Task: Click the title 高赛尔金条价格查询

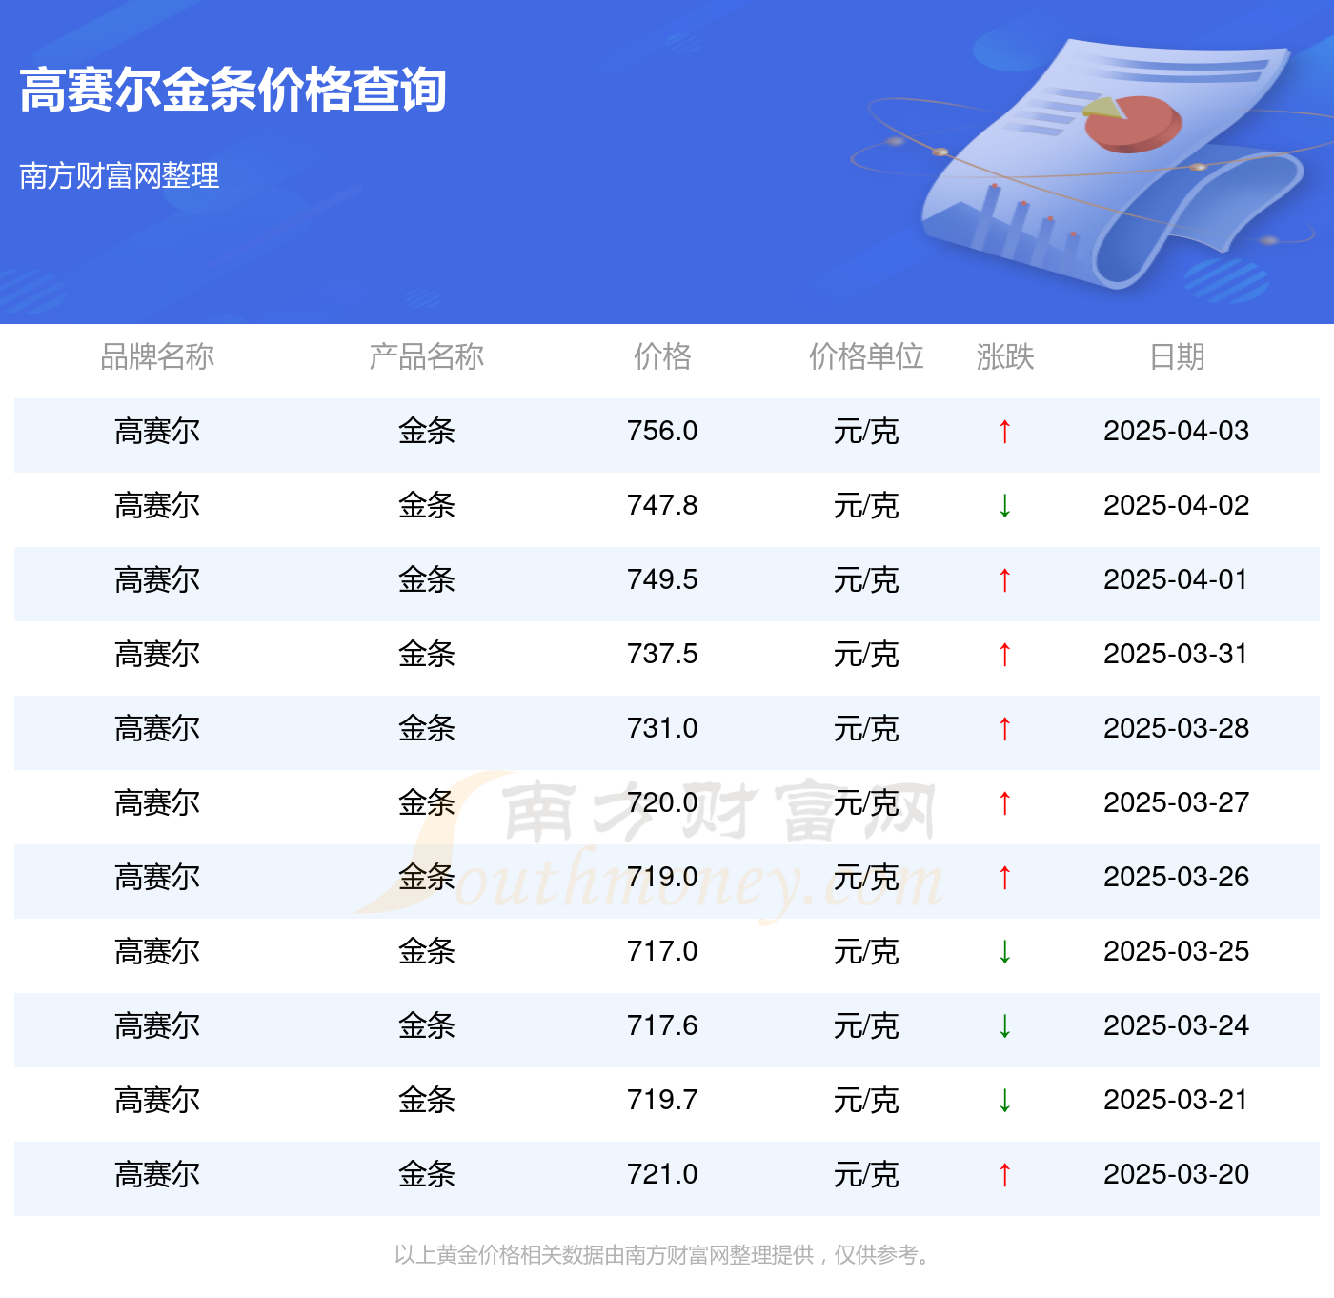Action: point(233,91)
